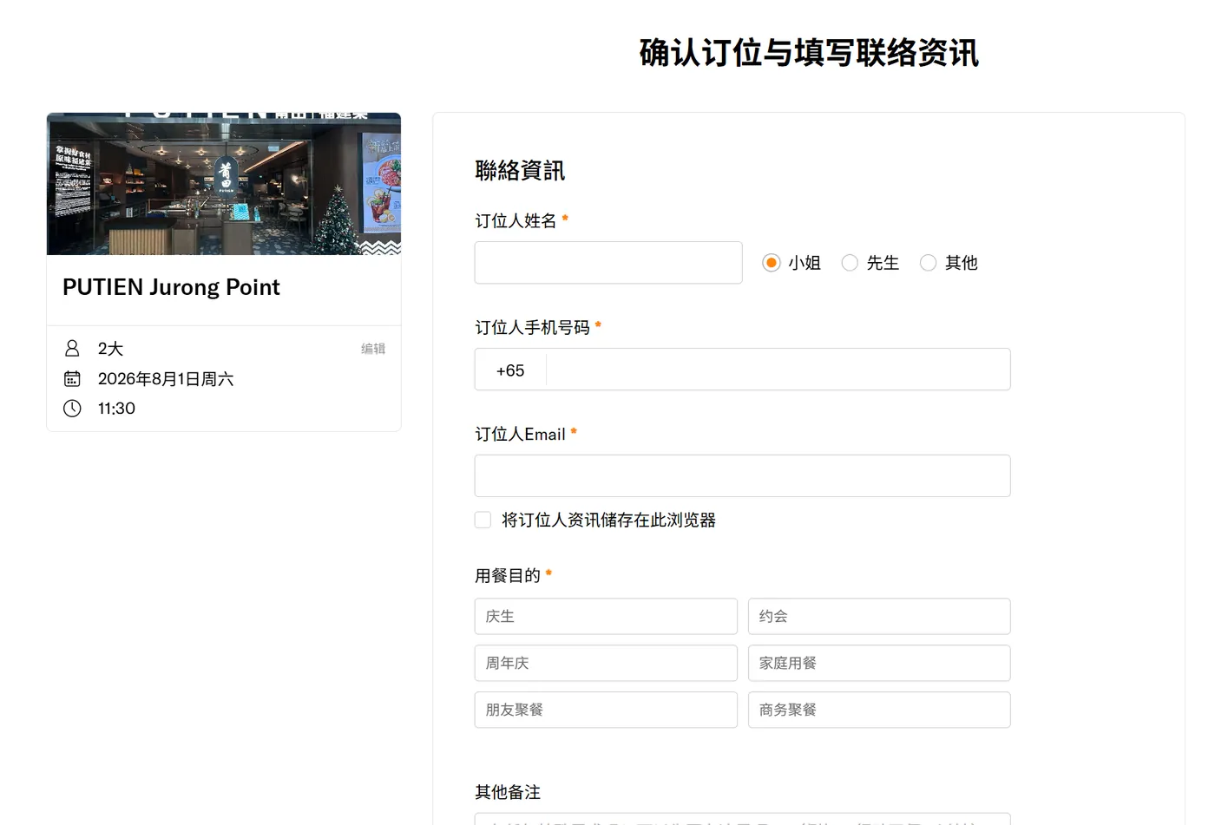Select the 其他 radio button
1215x825 pixels.
pyautogui.click(x=928, y=263)
